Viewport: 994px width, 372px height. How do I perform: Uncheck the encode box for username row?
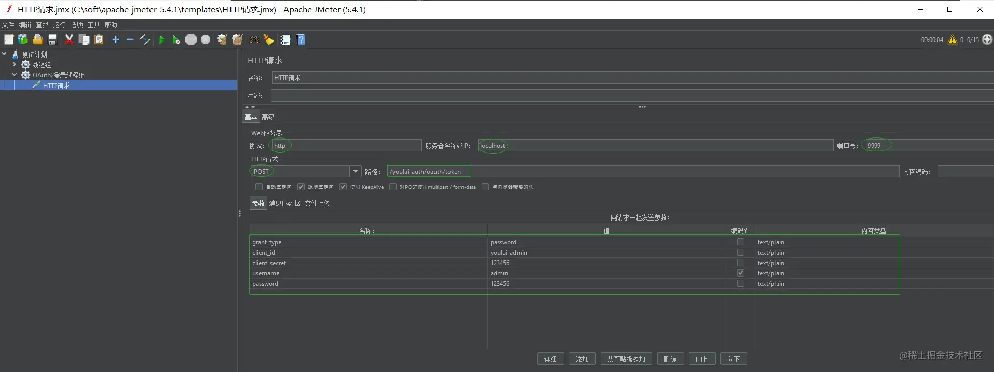tap(741, 273)
